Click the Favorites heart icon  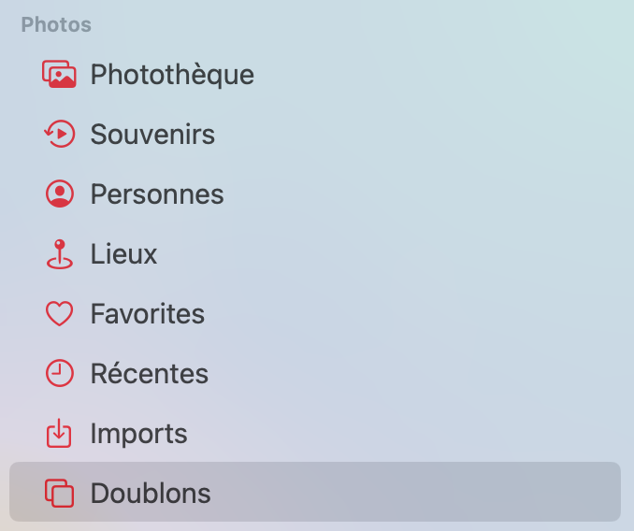59,314
